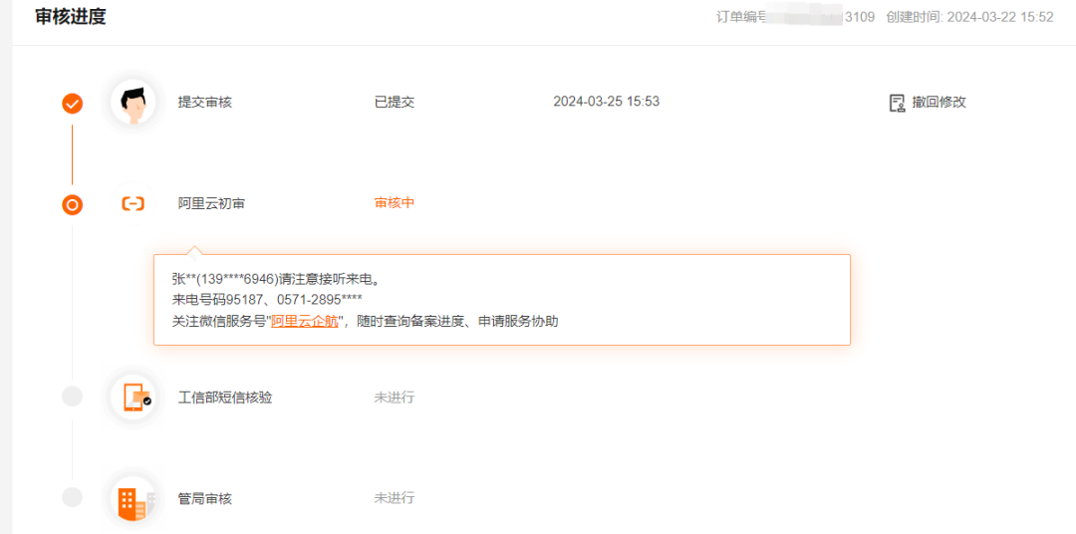
Task: Click the 请注意接听来电 notice line
Action: click(x=275, y=279)
